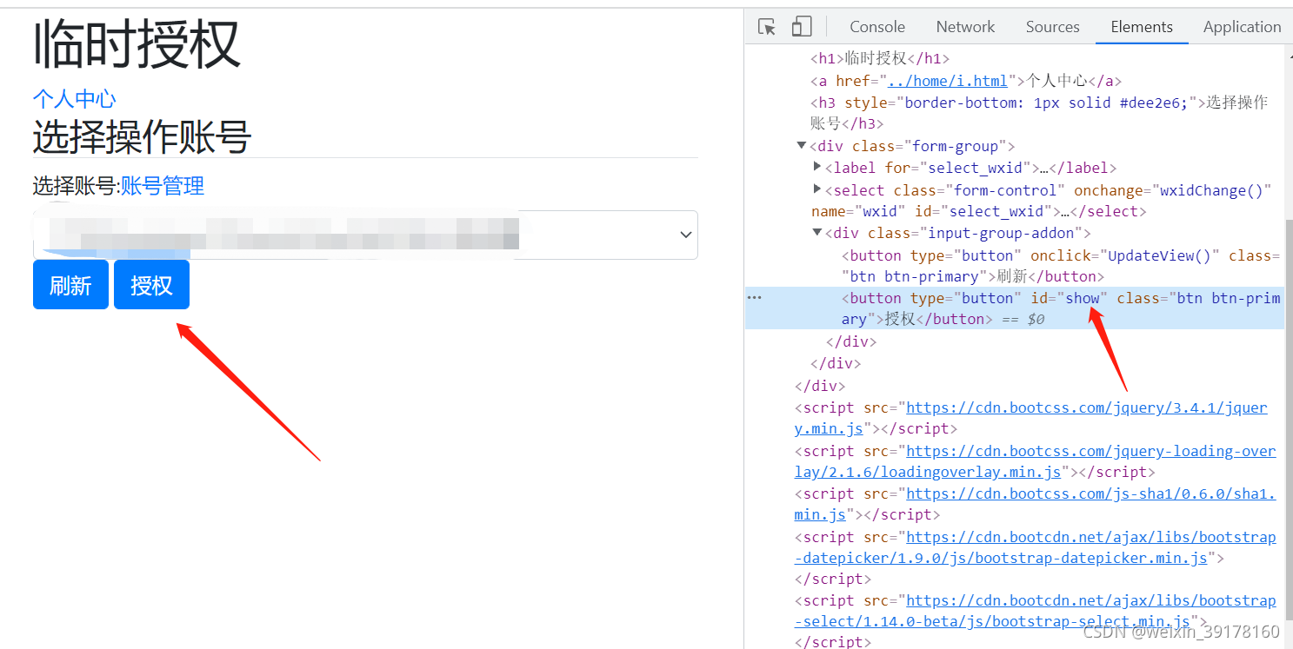Collapse the div class="input-group-addon" node
This screenshot has height=649, width=1293.
817,233
